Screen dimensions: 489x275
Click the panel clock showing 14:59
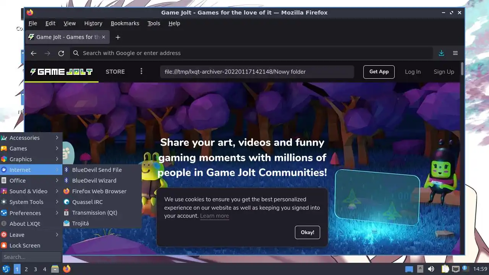pos(480,269)
